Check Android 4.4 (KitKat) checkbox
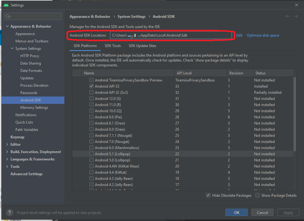The height and width of the screenshot is (221, 304). 91,172
